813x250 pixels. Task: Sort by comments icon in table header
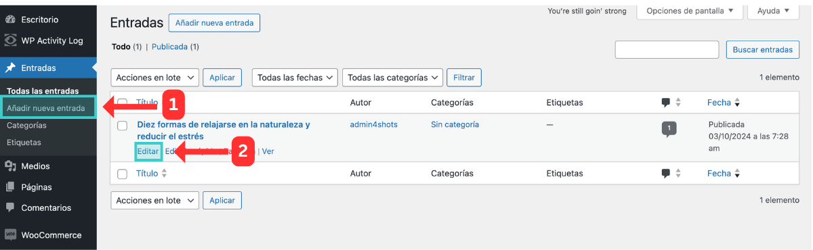(x=666, y=103)
